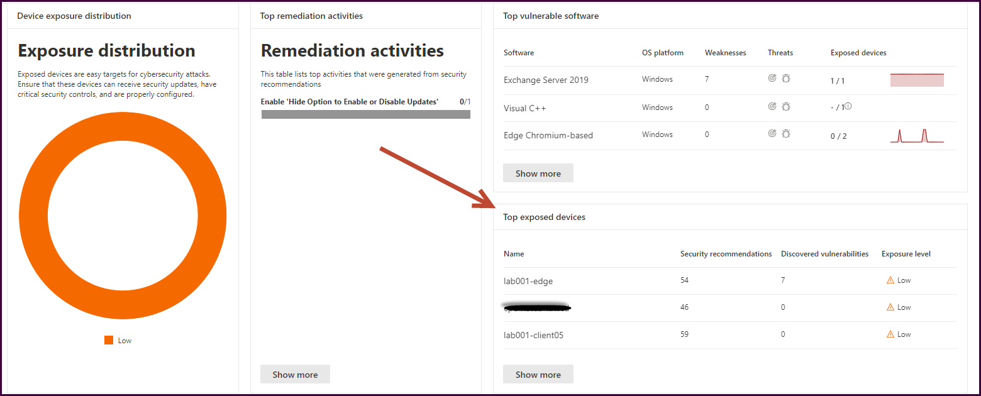Open Exchange Server 2019 software details
Screen dimensions: 981x396
[x=546, y=80]
